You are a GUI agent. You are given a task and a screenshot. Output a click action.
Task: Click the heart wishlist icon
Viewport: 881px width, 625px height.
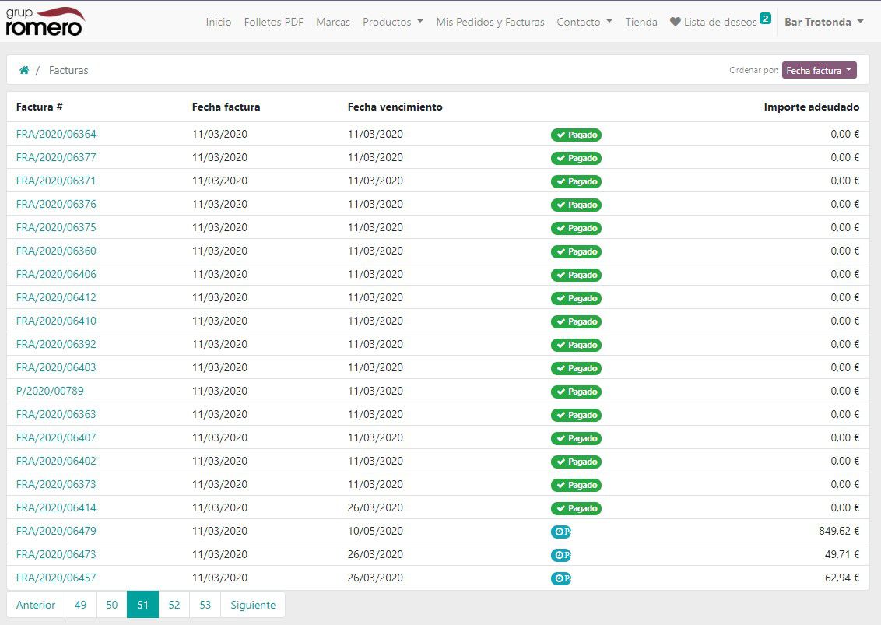675,23
